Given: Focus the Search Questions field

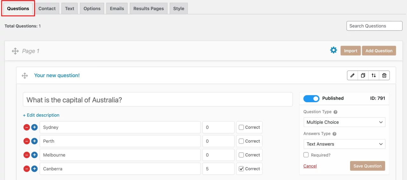Looking at the screenshot, I should pyautogui.click(x=374, y=26).
